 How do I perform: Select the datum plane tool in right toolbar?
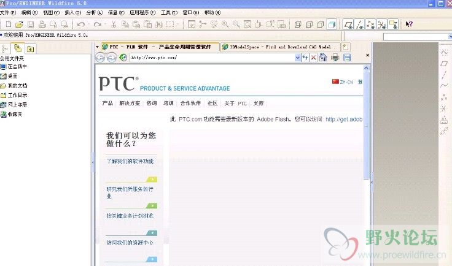click(444, 64)
